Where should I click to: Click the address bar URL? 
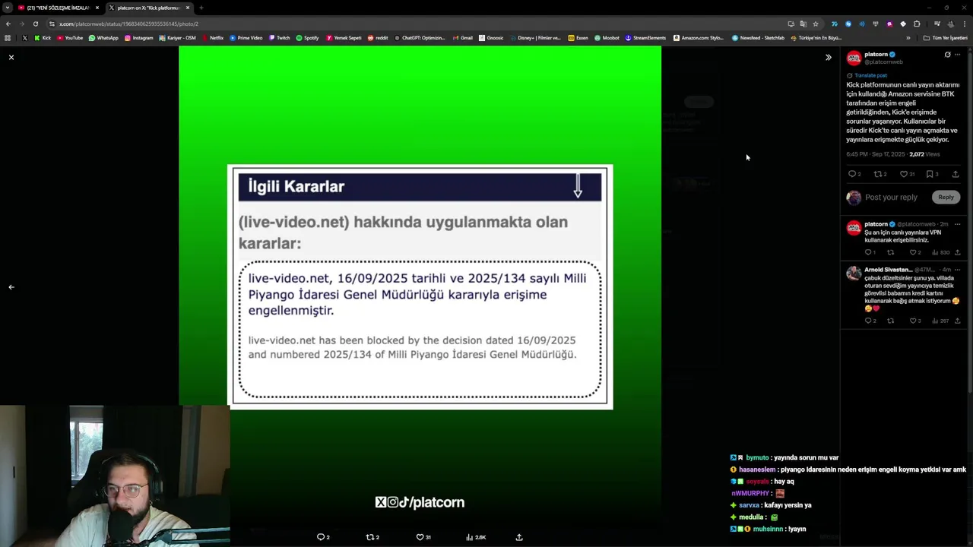[x=129, y=24]
